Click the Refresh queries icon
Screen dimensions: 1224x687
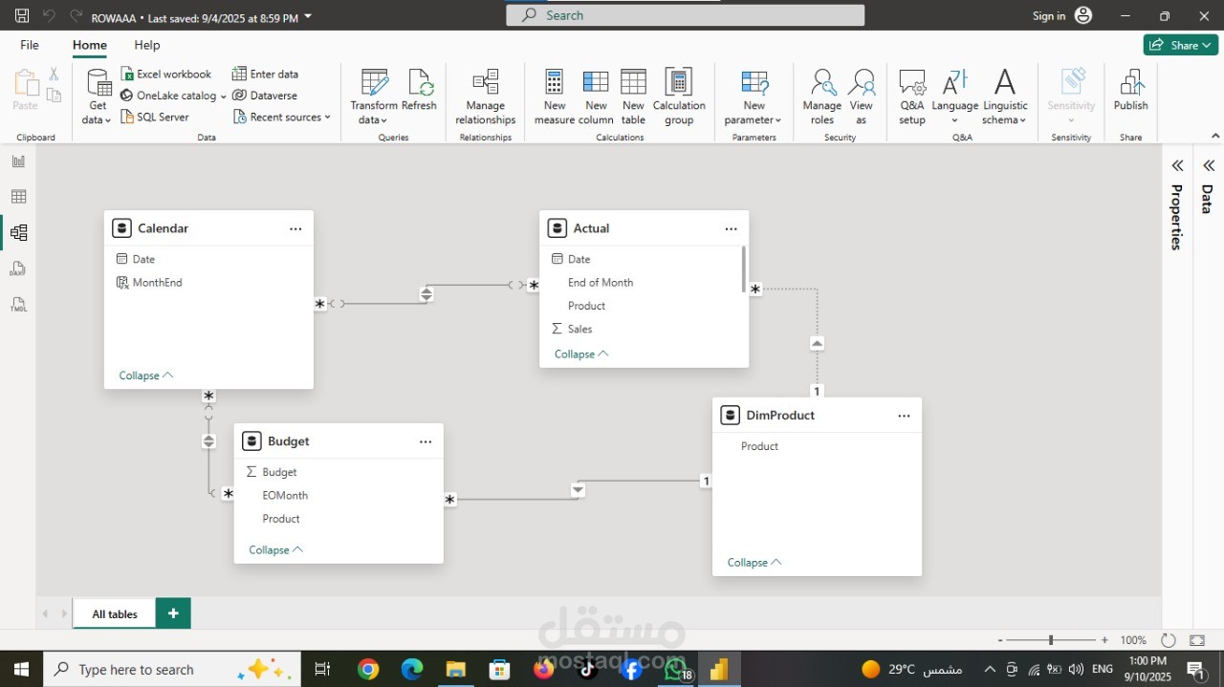pyautogui.click(x=419, y=97)
